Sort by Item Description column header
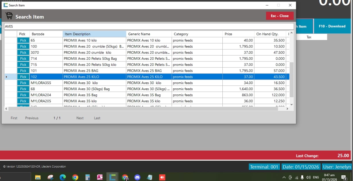Image resolution: width=353 pixels, height=181 pixels. pos(94,34)
